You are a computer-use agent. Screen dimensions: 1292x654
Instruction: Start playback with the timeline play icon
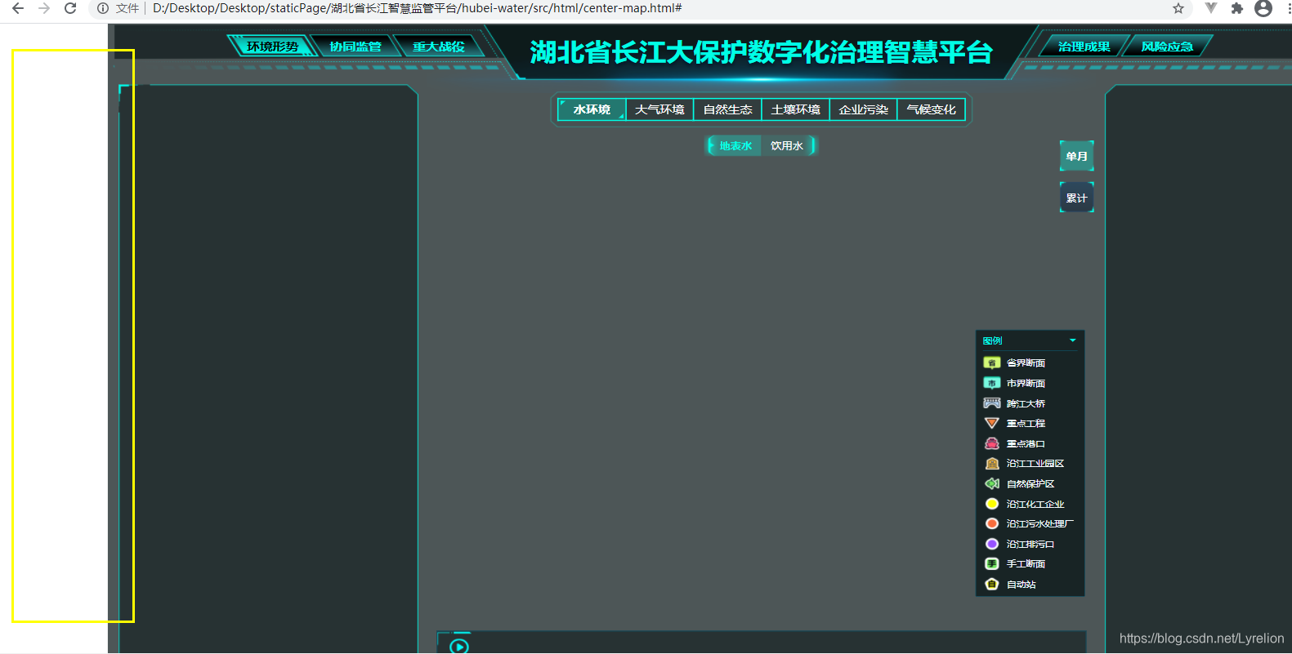click(459, 646)
